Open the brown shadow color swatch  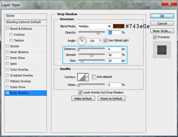[118, 26]
